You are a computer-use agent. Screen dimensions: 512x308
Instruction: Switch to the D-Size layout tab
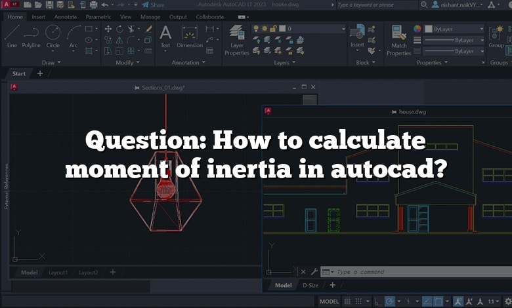click(x=310, y=285)
